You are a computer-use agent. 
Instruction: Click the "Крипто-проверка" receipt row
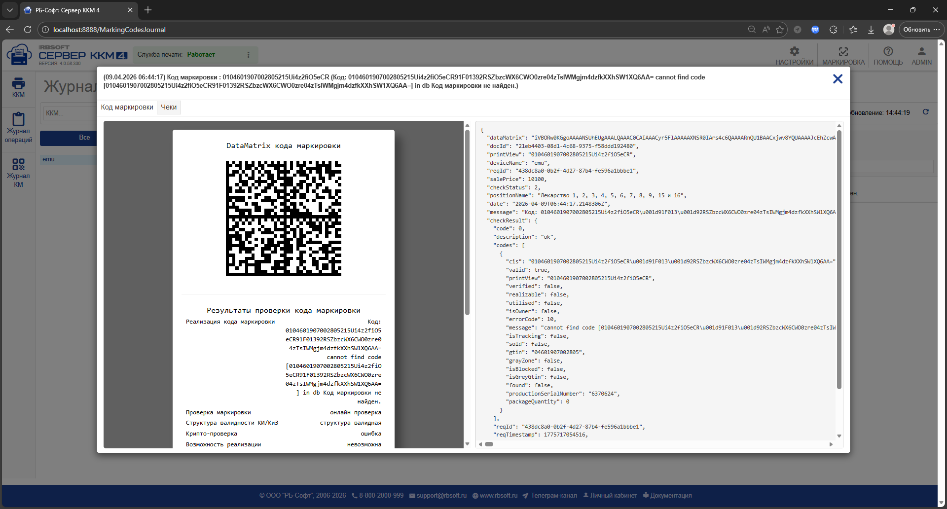(x=284, y=434)
